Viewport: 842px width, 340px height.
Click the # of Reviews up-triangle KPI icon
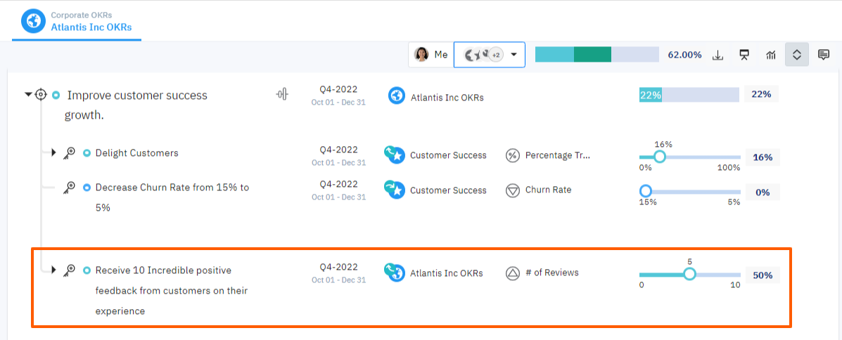[513, 273]
